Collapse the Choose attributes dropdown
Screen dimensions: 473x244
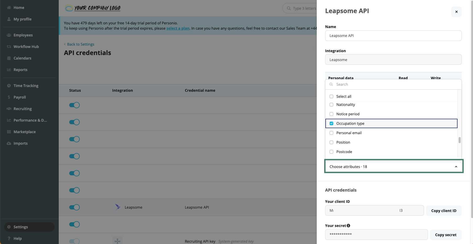click(393, 167)
